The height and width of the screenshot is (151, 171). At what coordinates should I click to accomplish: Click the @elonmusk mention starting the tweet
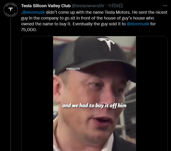33,12
